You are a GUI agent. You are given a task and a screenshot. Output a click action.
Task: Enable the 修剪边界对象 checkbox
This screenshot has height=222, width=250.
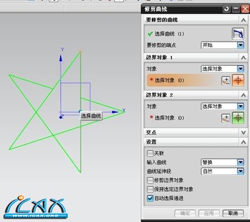coord(150,180)
